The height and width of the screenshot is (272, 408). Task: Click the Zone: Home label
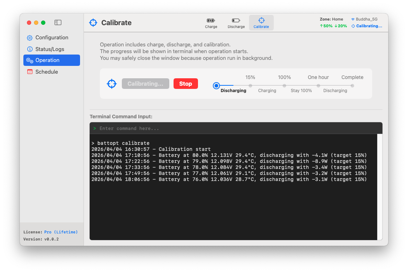331,19
